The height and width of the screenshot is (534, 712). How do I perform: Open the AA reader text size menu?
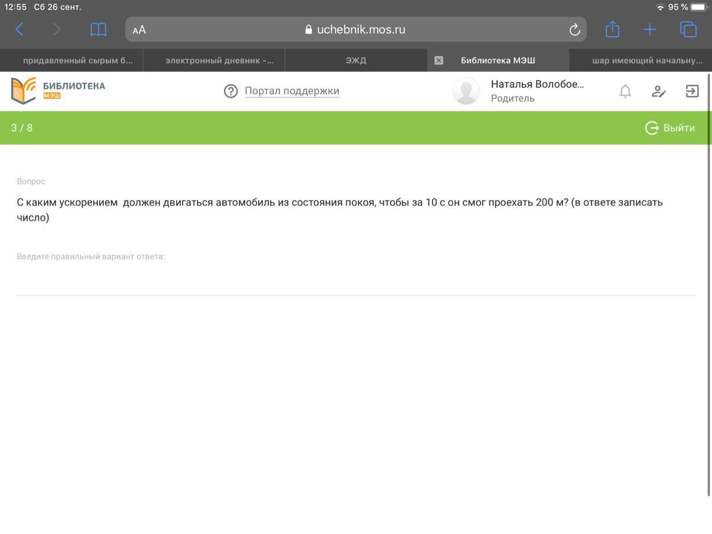pyautogui.click(x=139, y=30)
